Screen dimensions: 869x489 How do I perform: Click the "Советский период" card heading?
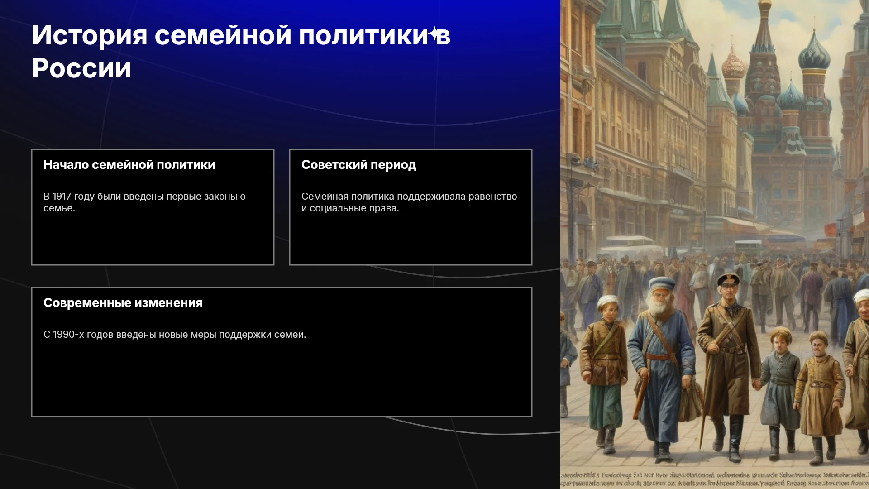pos(359,165)
